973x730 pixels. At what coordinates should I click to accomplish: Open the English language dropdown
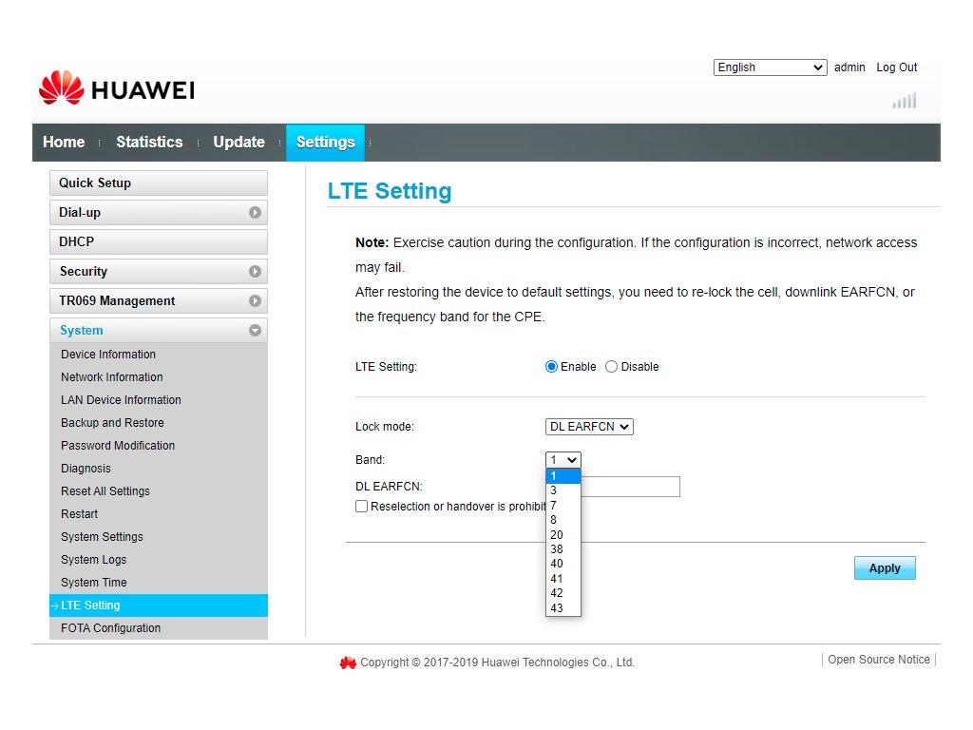[770, 67]
